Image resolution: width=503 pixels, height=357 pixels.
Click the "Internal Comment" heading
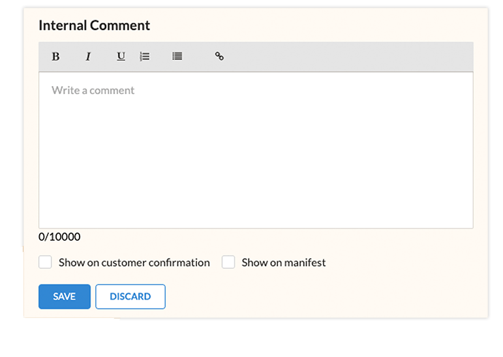pyautogui.click(x=94, y=25)
